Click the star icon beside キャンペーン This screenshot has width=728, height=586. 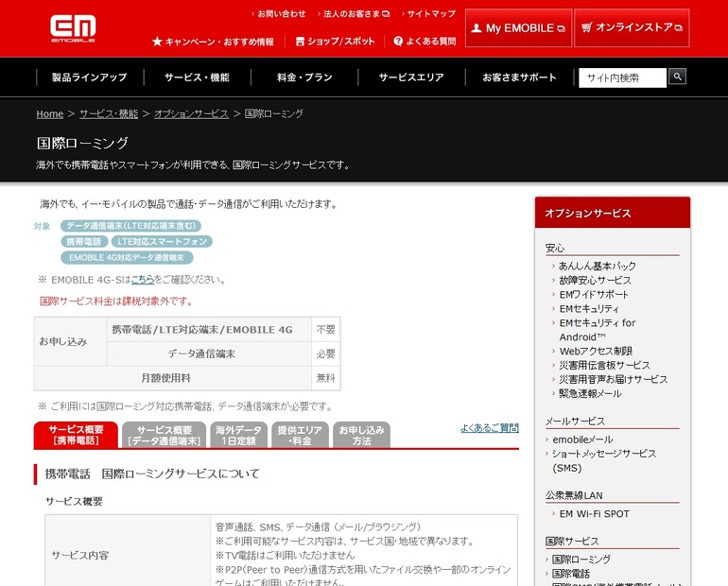pyautogui.click(x=157, y=42)
